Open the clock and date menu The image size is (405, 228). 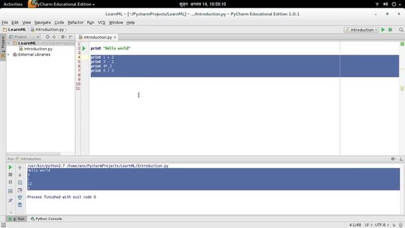click(x=202, y=4)
